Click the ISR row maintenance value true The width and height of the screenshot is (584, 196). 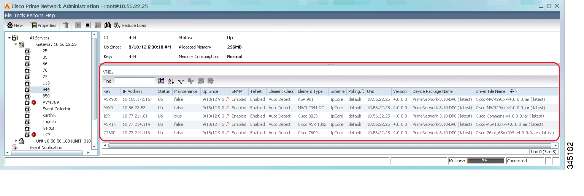(x=178, y=116)
